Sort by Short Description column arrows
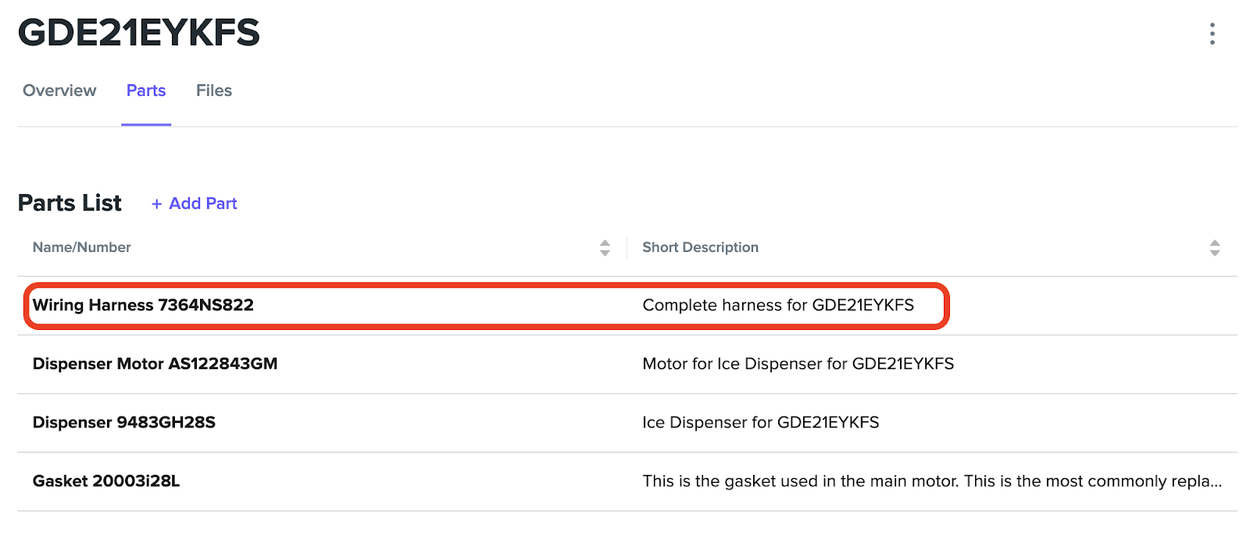Screen dimensions: 1250x539 coord(1214,248)
